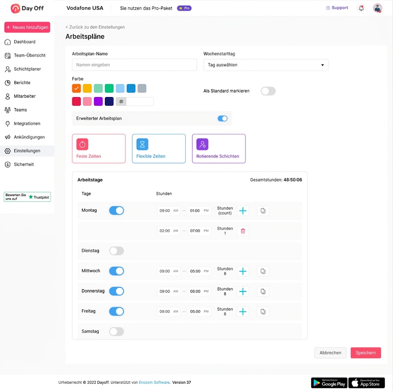Viewport: 393px width, 391px height.
Task: Click the Integrationen plug icon
Action: [x=8, y=124]
